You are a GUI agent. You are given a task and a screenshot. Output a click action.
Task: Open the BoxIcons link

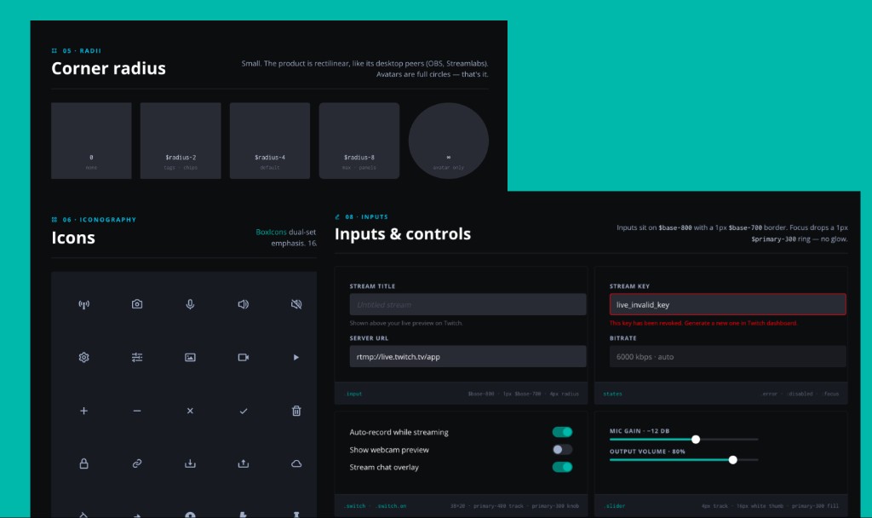pos(271,231)
